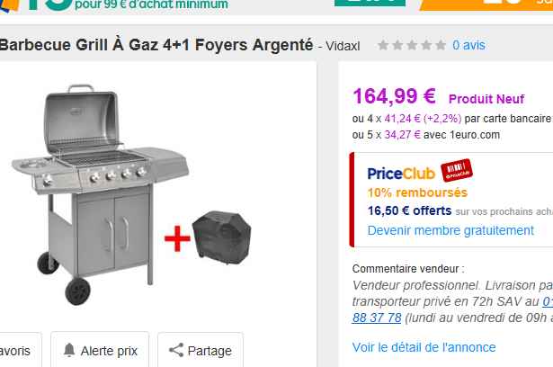Click the red plus sign between product images
The image size is (553, 367).
point(177,238)
